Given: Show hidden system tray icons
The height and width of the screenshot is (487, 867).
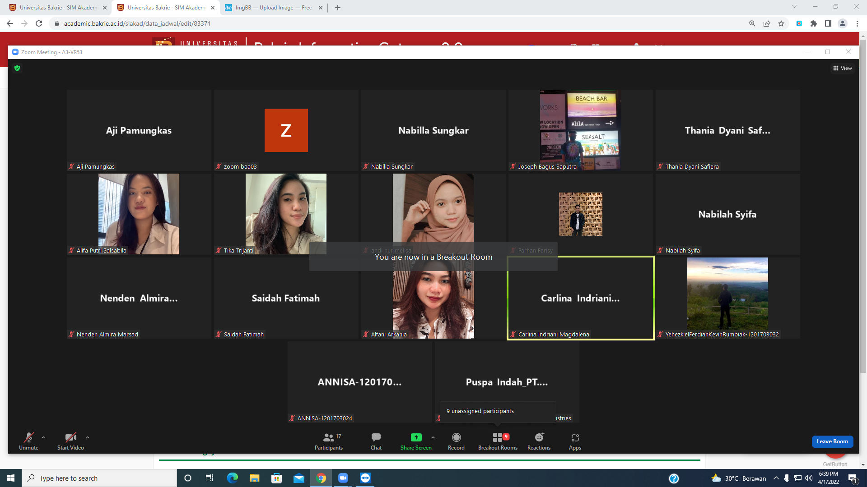Looking at the screenshot, I should 776,478.
